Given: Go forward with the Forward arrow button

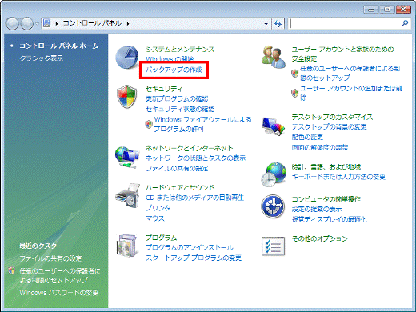Looking at the screenshot, I should point(26,24).
